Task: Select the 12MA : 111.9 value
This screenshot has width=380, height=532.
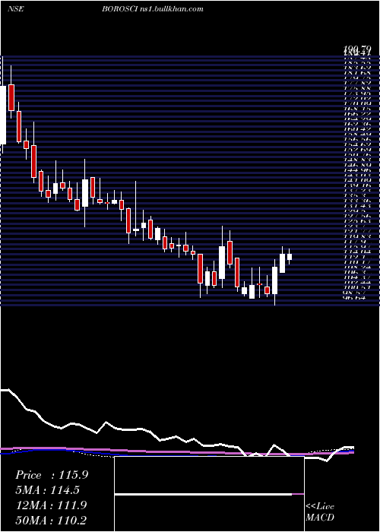Action: (x=50, y=505)
